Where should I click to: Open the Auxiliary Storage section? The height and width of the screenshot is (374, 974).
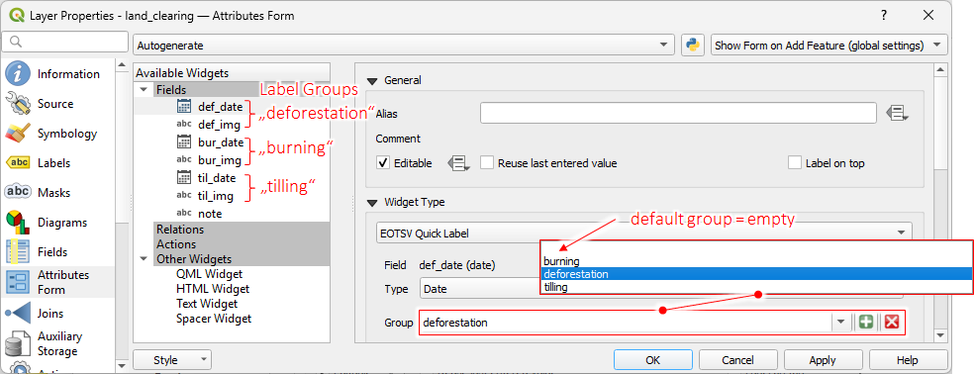pyautogui.click(x=57, y=343)
